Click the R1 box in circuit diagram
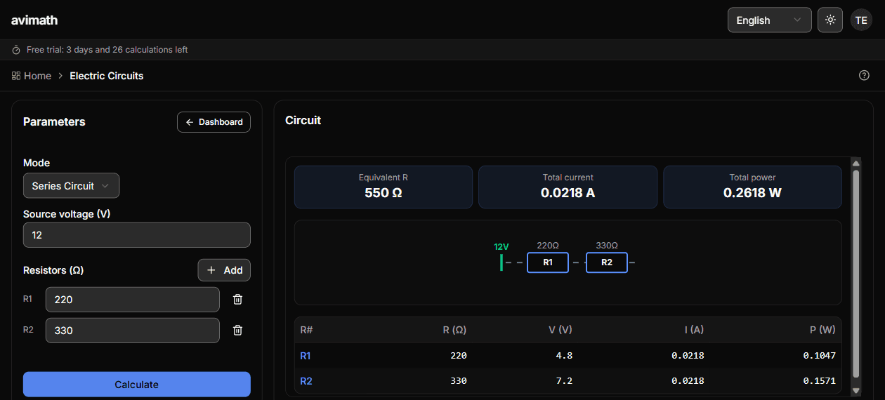Image resolution: width=885 pixels, height=400 pixels. pos(548,262)
